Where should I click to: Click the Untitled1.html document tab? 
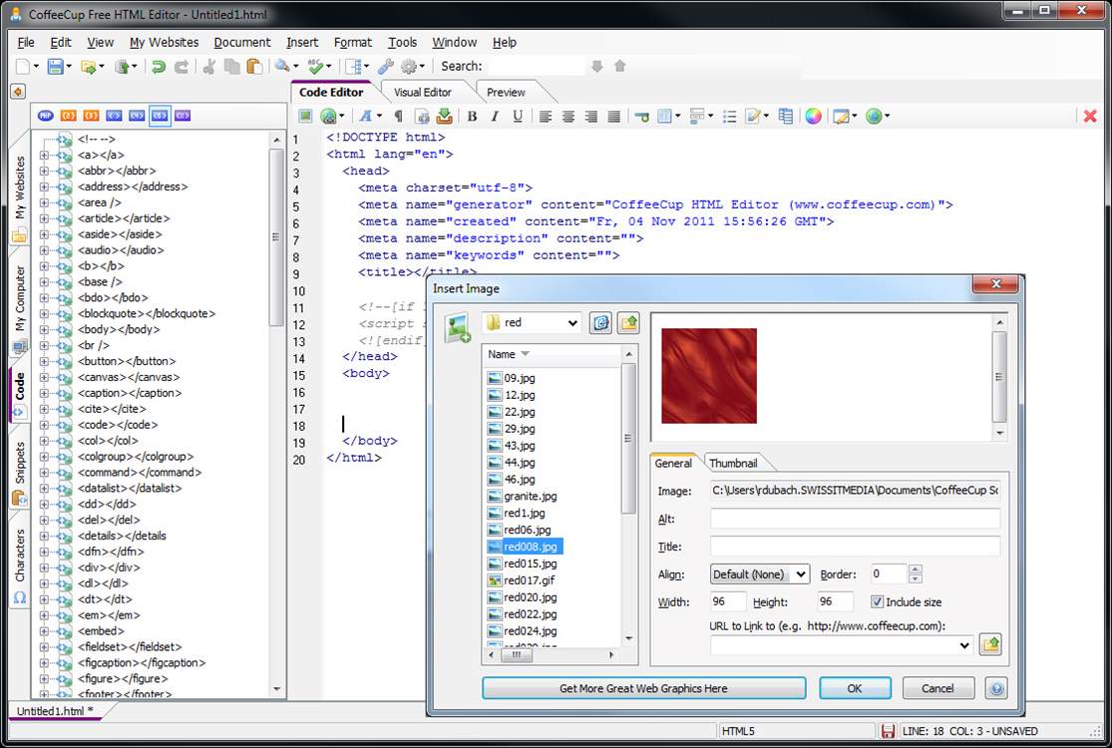point(54,711)
